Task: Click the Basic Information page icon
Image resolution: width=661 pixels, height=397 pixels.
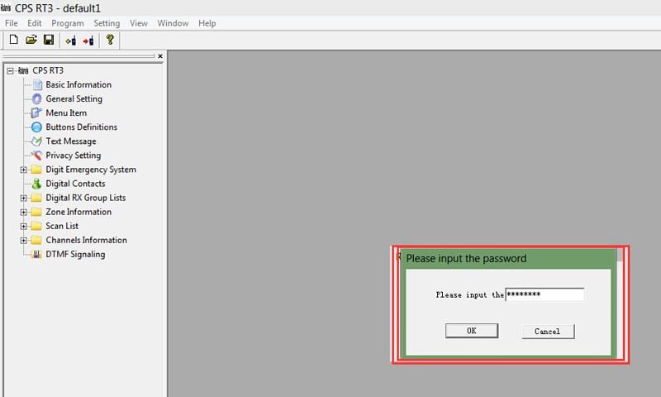Action: 37,85
